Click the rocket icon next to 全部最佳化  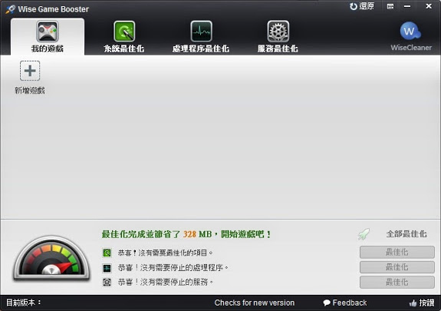pyautogui.click(x=364, y=234)
